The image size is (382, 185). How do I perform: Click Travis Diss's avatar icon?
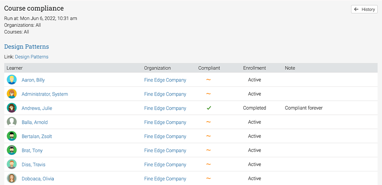(12, 164)
